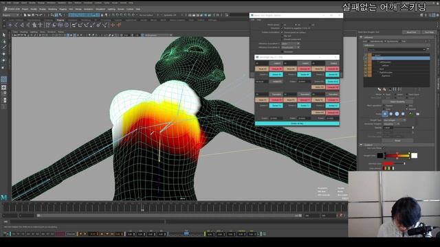Screen dimensions: 440x247
Task: Toggle Positive to negative direction checkbox
Action: click(x=283, y=28)
